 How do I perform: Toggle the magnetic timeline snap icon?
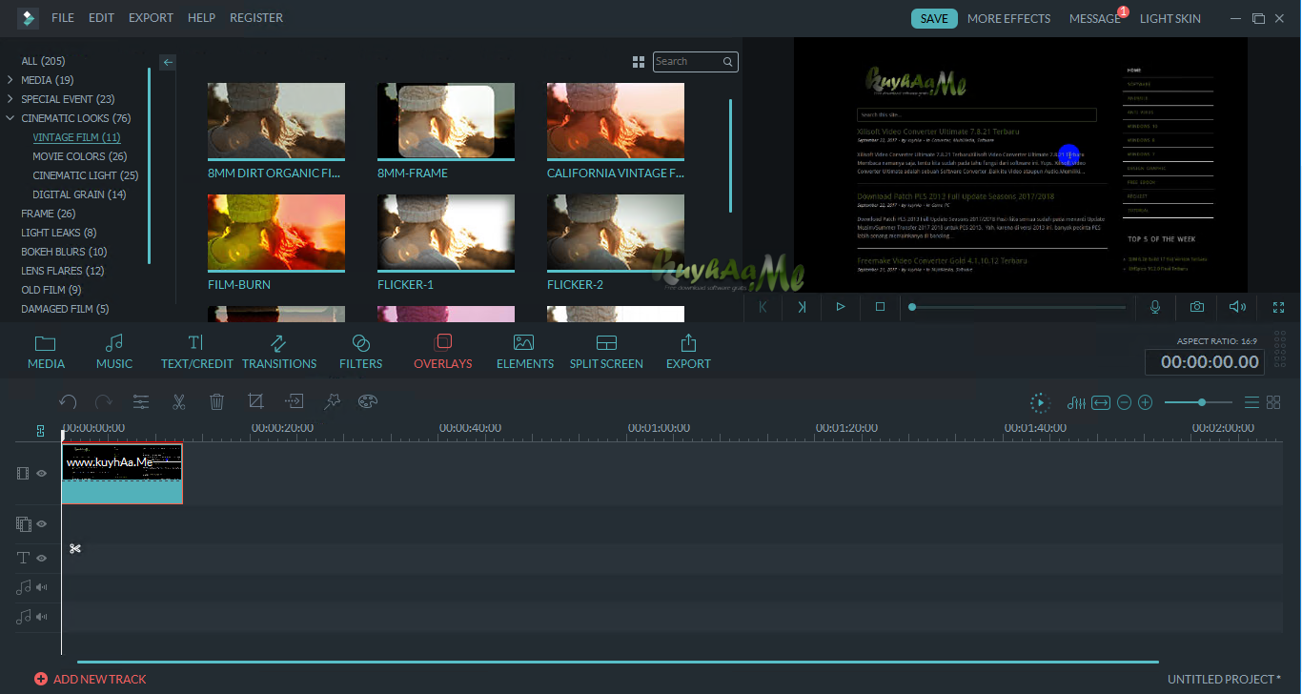coord(41,431)
